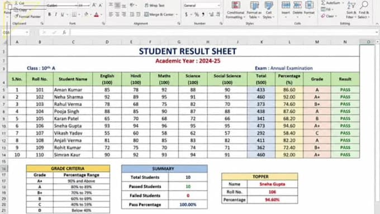Click in the formula bar input
380x214 pixels.
click(223, 32)
